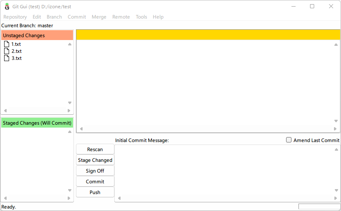Click the file icon beside 2.txt
Screen dimensions: 341x211
coord(6,51)
